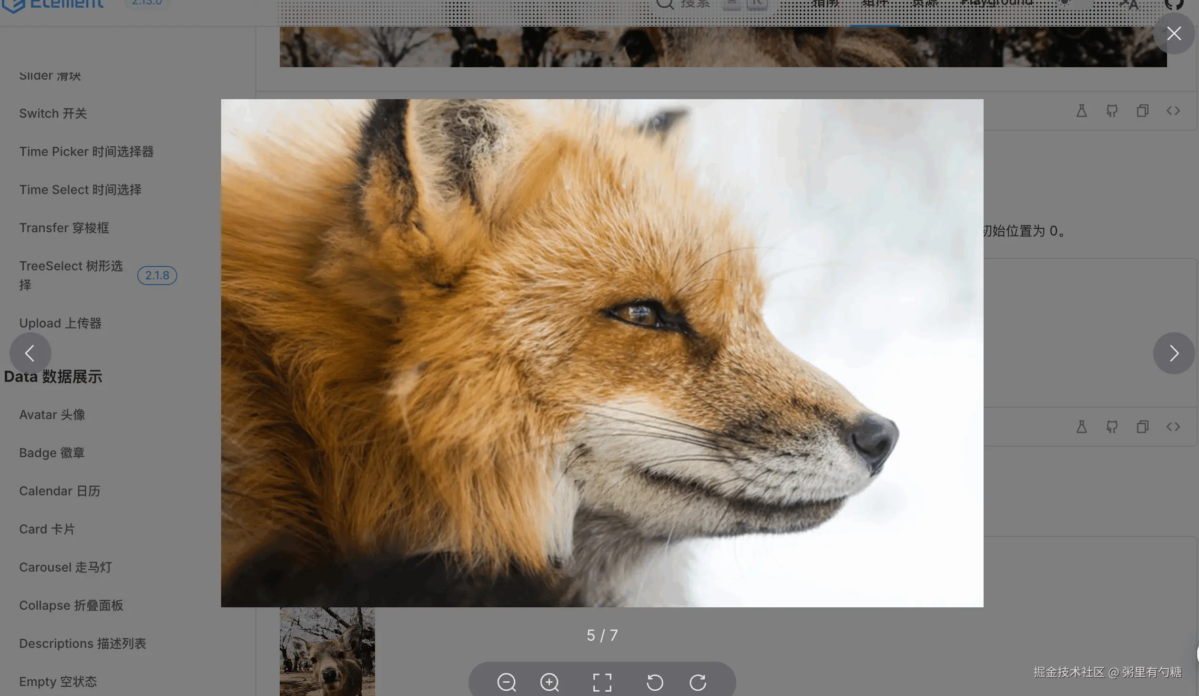
Task: Go to the previous image
Action: 30,353
